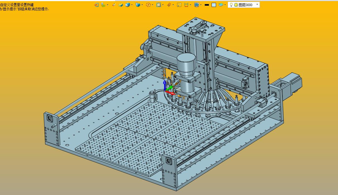This screenshot has width=338, height=195.
Task: Click the yellow-green box model icon
Action: [x=121, y=5]
